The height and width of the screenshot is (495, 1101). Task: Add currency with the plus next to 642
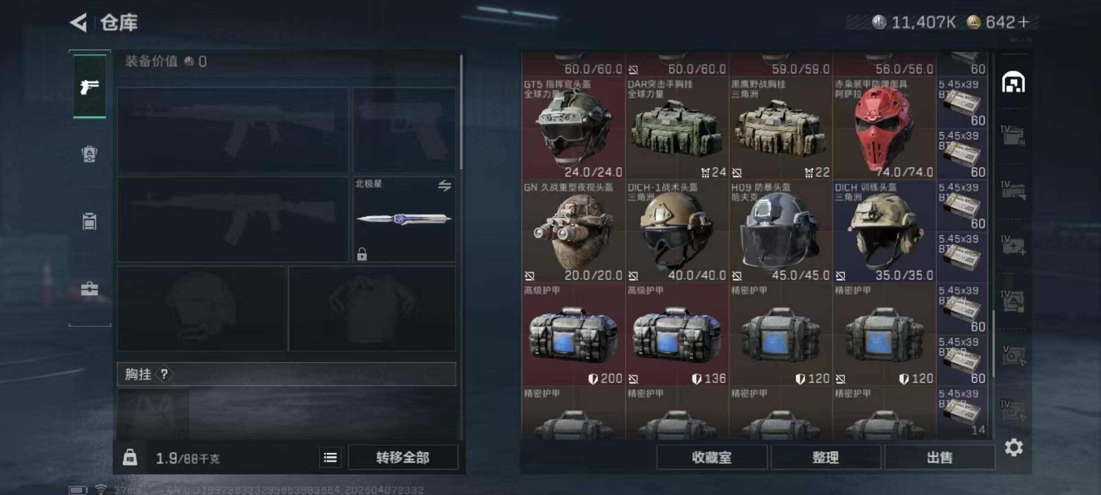point(1023,22)
